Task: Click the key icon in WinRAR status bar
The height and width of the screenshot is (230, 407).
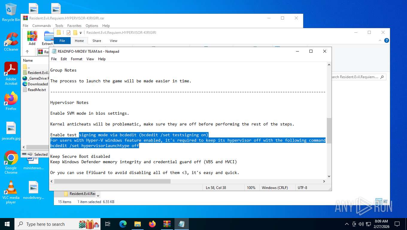Action: [x=30, y=154]
